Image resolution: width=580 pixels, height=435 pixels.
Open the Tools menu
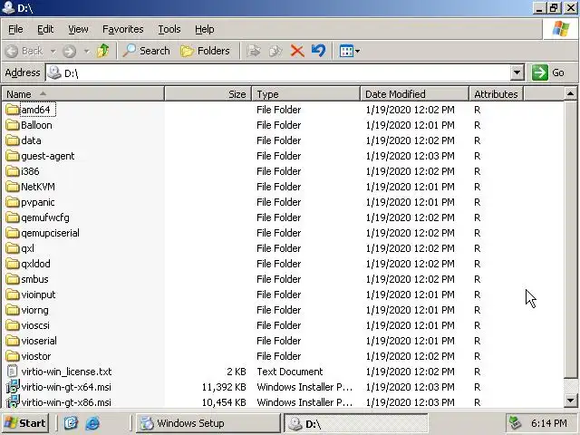[169, 29]
